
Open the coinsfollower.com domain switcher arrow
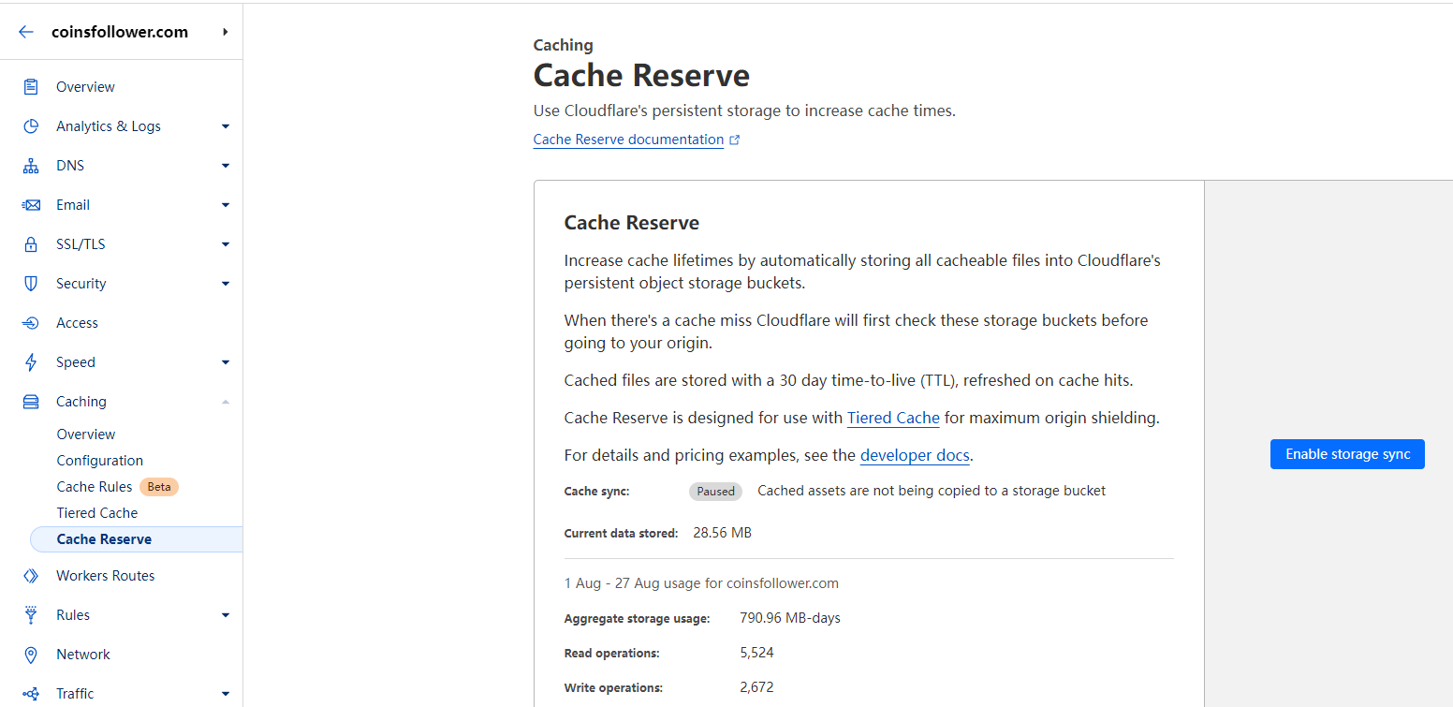coord(226,32)
